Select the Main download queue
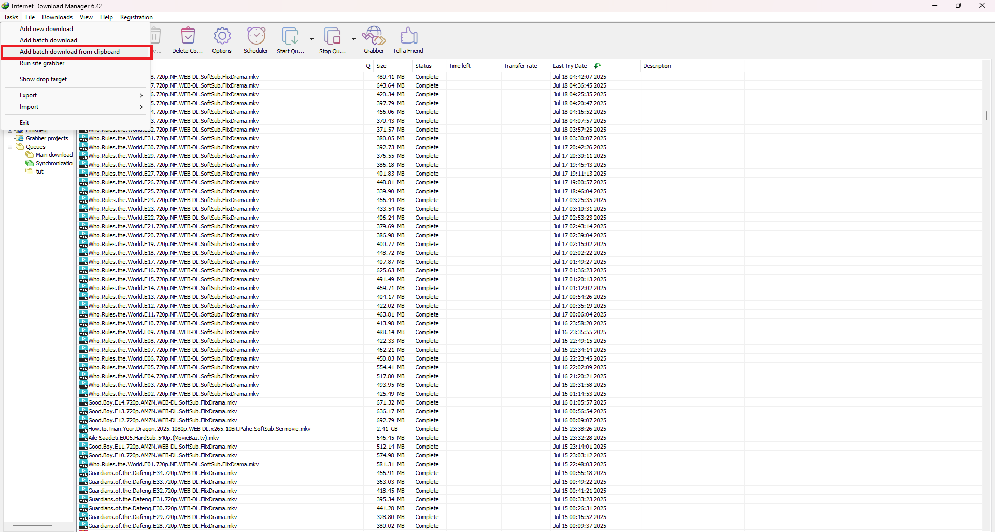The image size is (995, 532). click(x=54, y=155)
